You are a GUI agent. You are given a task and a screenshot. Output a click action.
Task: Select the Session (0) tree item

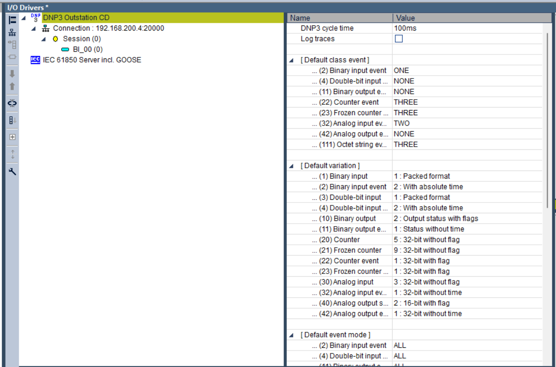[82, 39]
